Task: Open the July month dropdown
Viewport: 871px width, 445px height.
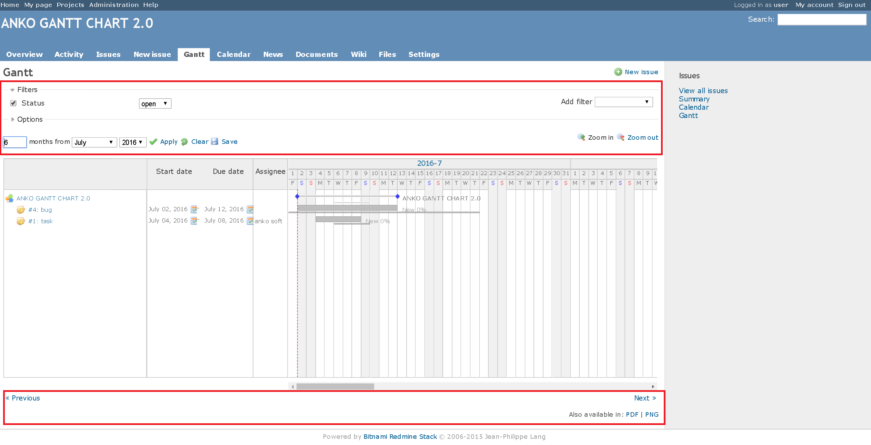Action: pyautogui.click(x=94, y=142)
